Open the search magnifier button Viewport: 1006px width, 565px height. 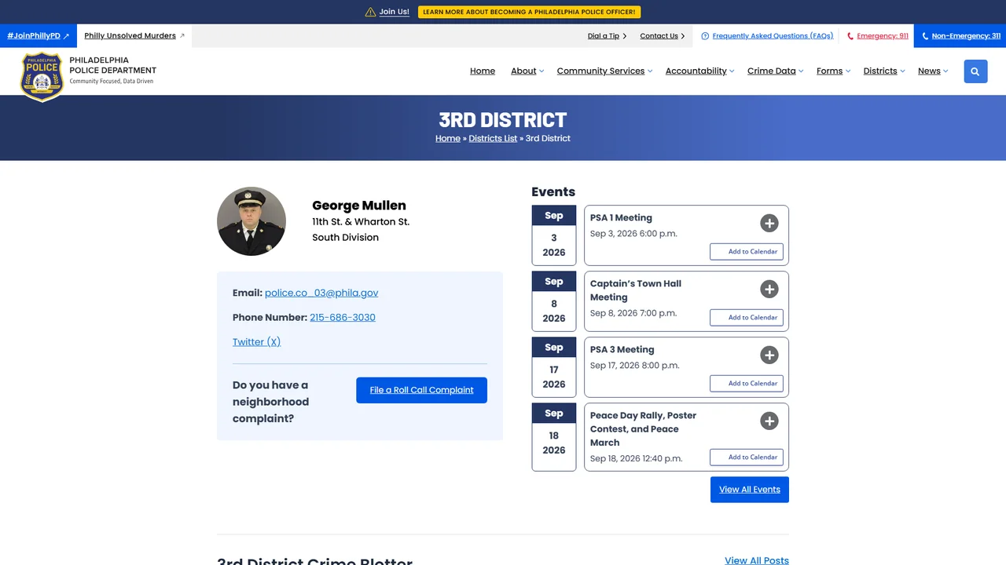(x=975, y=71)
